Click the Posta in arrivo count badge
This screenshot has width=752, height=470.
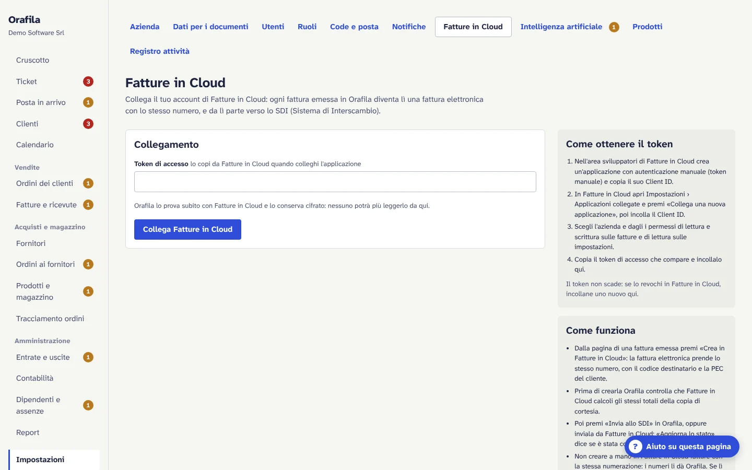pos(88,102)
